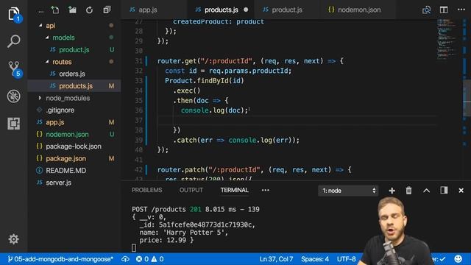Click UTF-8 encoding in status bar
The height and width of the screenshot is (265, 471).
pyautogui.click(x=346, y=259)
